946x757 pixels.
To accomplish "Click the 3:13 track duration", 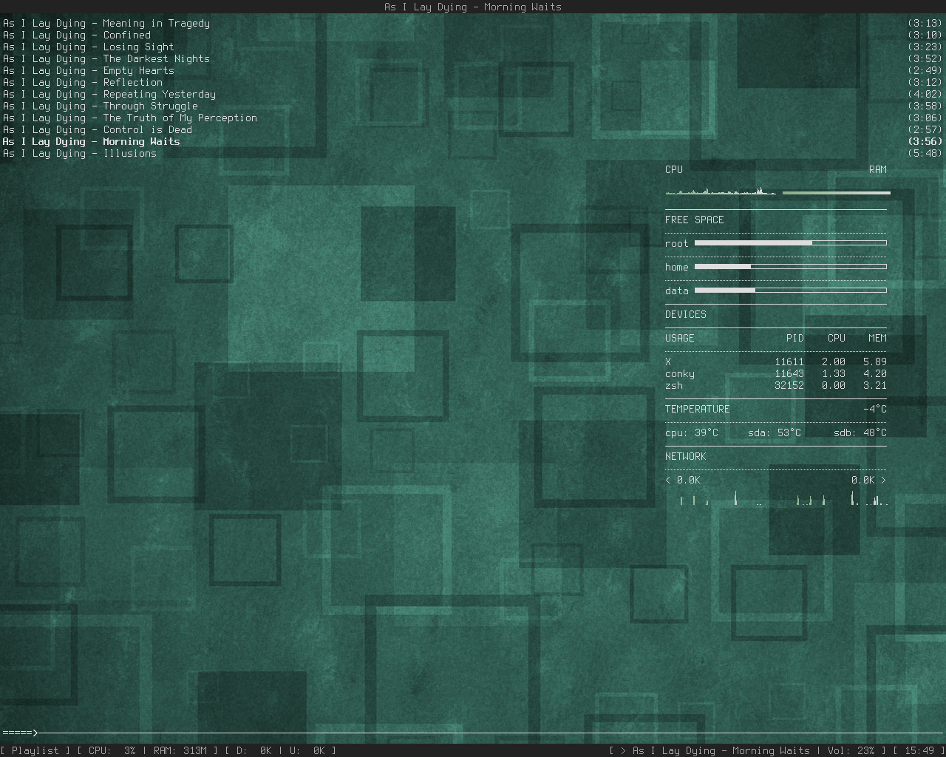I will click(925, 24).
